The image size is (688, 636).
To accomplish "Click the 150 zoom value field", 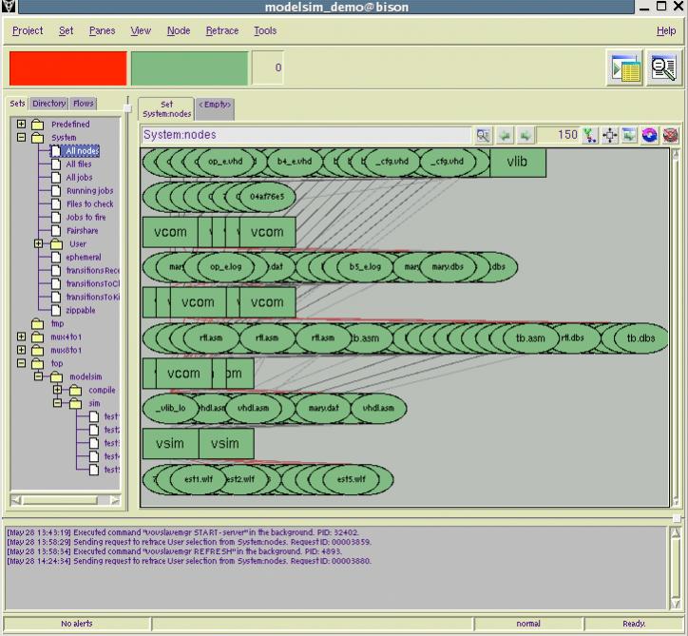I will tap(558, 135).
